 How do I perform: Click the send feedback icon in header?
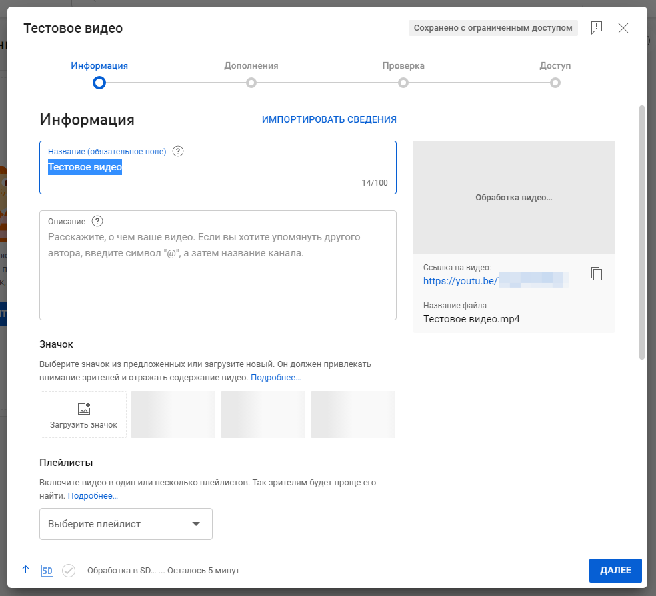[x=596, y=28]
